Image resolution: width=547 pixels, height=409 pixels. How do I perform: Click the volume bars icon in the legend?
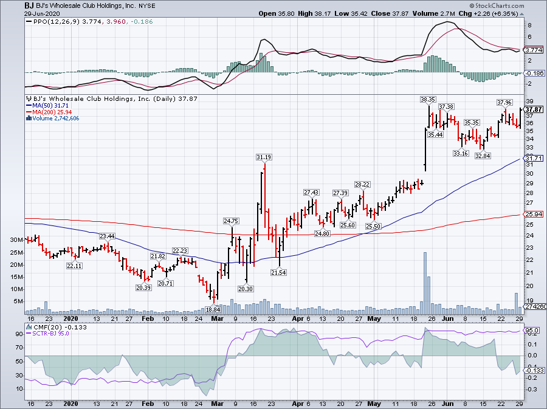[29, 119]
